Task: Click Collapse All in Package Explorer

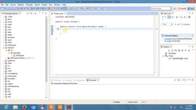Action: (x=28, y=13)
